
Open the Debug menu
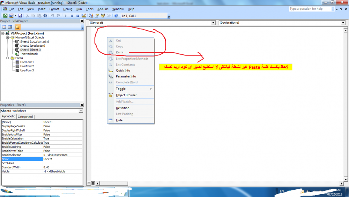(68, 9)
